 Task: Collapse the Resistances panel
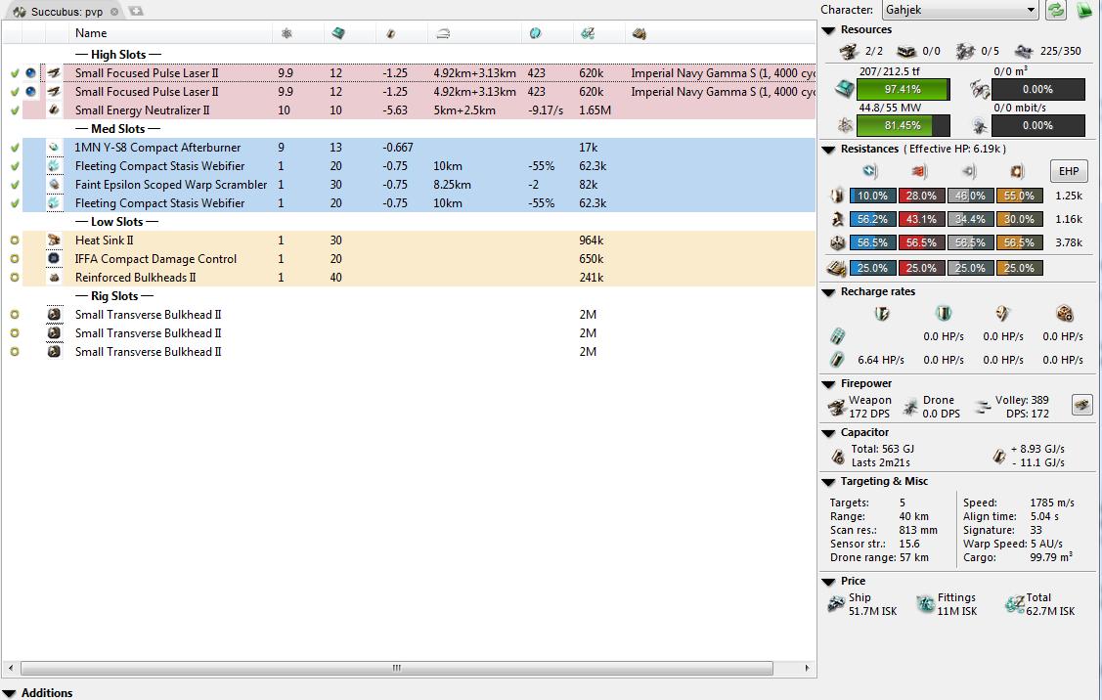coord(828,150)
